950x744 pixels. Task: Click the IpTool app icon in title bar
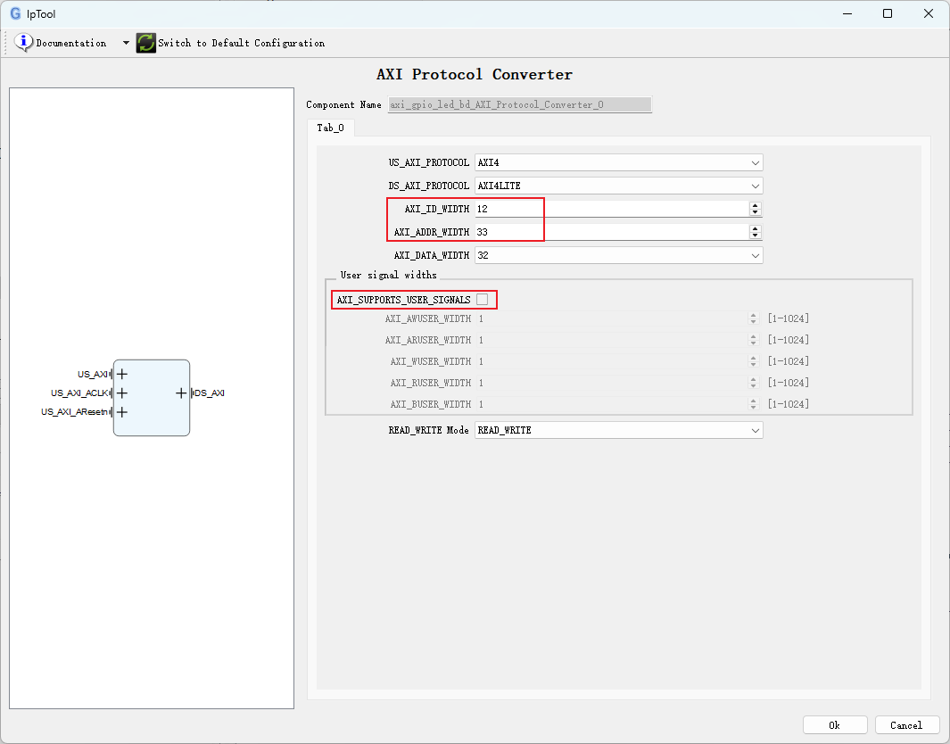[x=15, y=13]
